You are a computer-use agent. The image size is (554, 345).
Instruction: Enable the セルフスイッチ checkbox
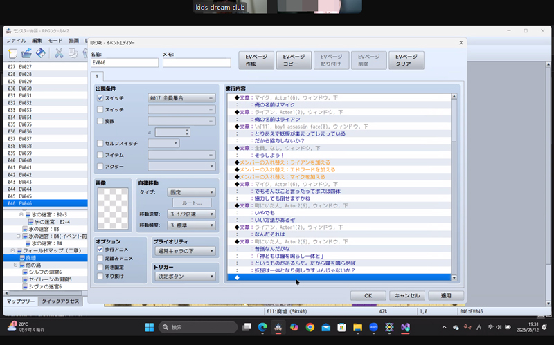pos(100,143)
